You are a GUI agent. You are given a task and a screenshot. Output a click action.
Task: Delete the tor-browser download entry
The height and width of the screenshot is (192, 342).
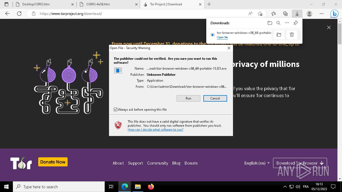pos(292,35)
